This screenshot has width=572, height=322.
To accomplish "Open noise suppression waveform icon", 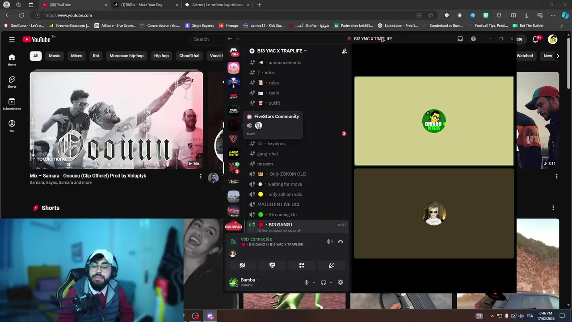I will tap(330, 241).
